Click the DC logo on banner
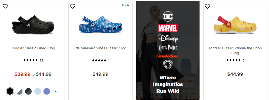The image size is (269, 100). pyautogui.click(x=168, y=16)
